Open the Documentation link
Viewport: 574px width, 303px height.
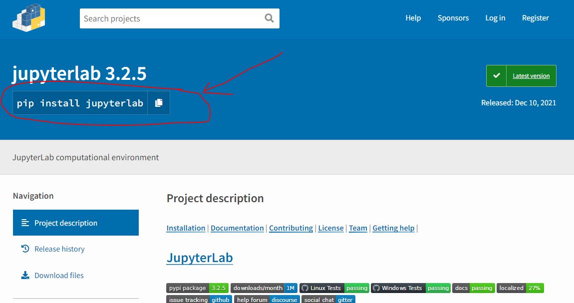pos(237,228)
